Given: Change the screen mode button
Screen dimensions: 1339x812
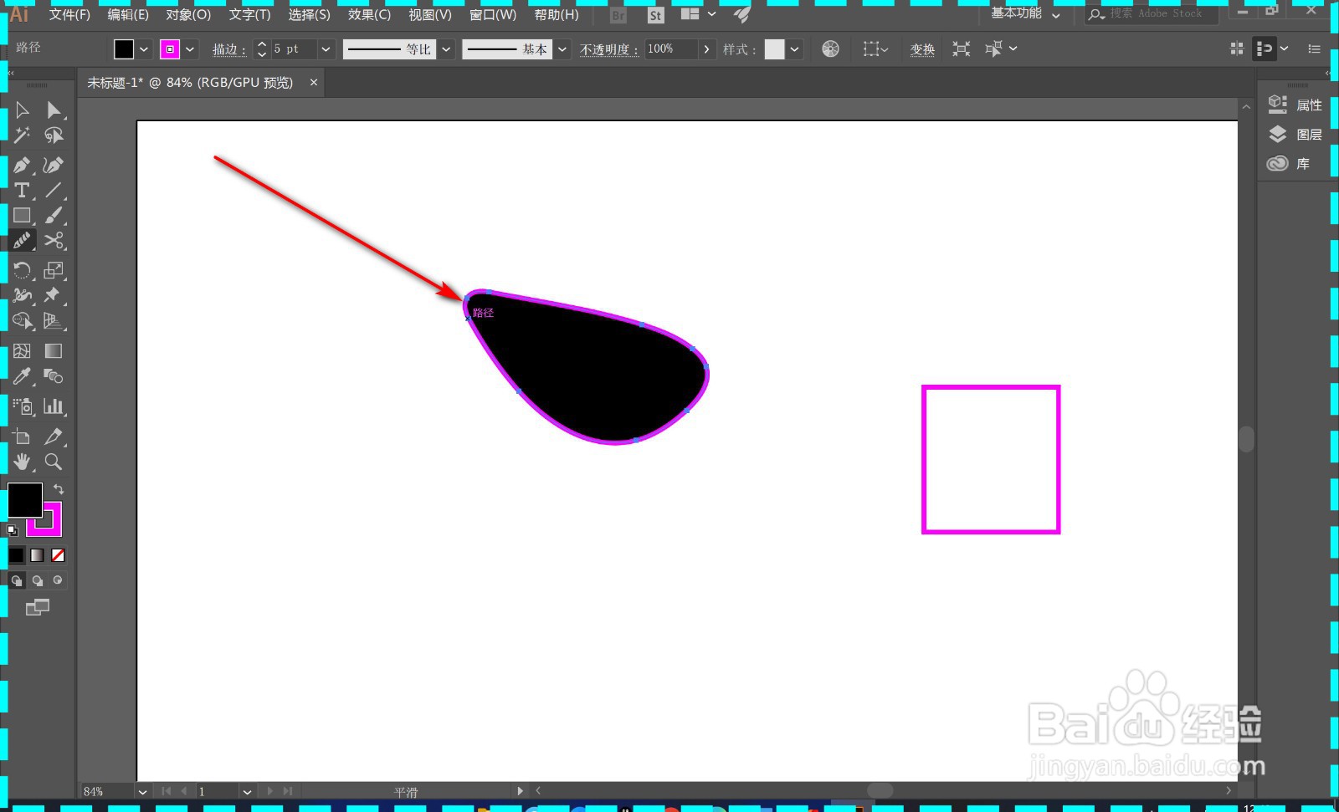Looking at the screenshot, I should (38, 608).
